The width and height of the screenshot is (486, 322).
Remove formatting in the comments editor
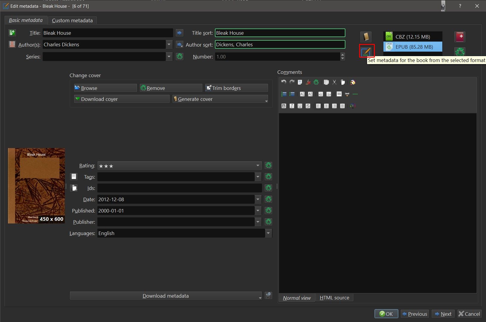308,82
